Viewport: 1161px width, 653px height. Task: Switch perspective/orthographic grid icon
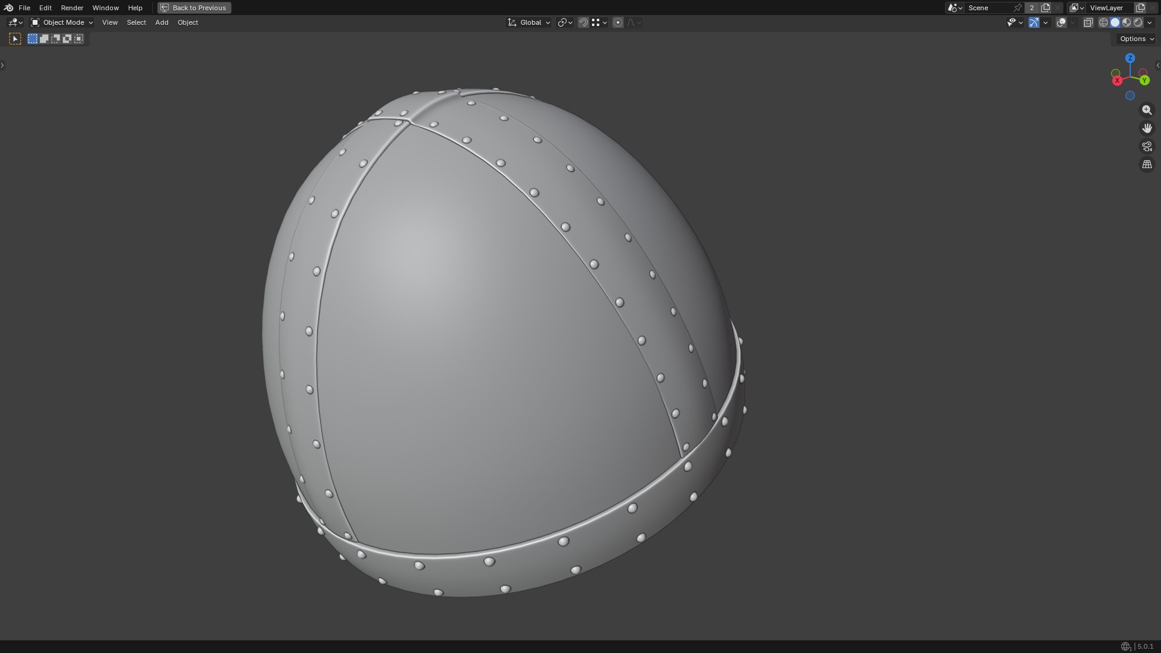(x=1147, y=164)
